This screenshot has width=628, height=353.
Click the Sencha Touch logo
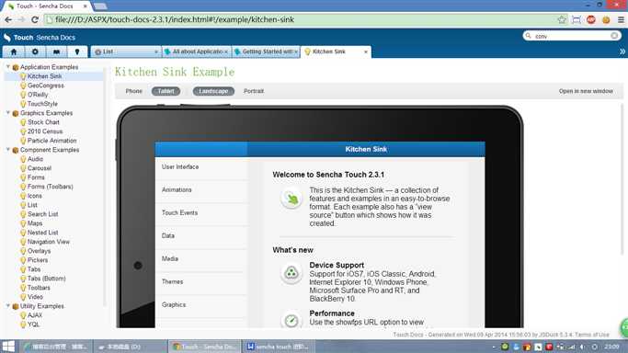[7, 37]
